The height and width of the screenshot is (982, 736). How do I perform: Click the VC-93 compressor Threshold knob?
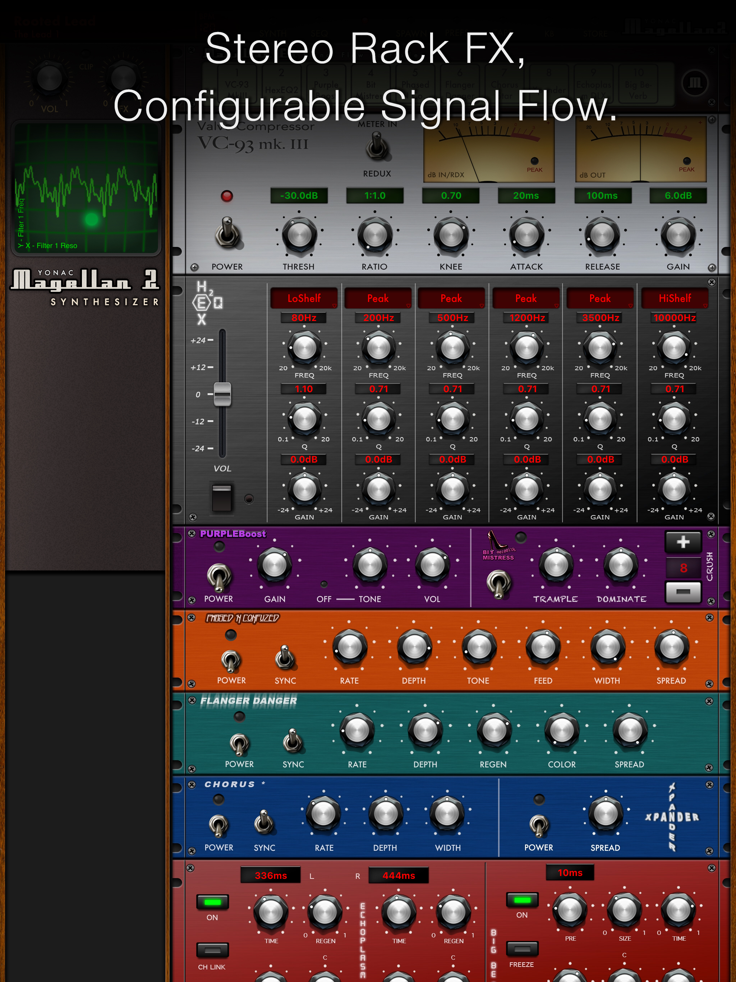tap(299, 235)
